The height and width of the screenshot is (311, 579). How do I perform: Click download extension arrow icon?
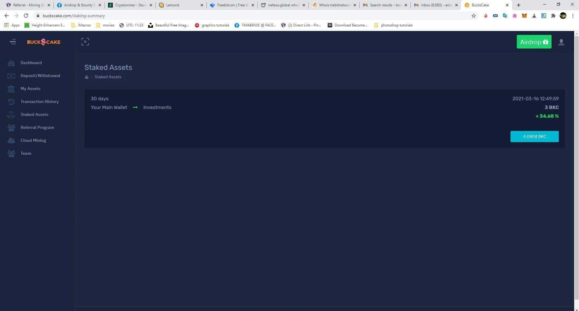click(x=534, y=16)
